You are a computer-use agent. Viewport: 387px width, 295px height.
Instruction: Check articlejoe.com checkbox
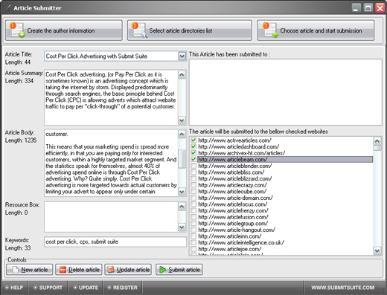click(193, 249)
